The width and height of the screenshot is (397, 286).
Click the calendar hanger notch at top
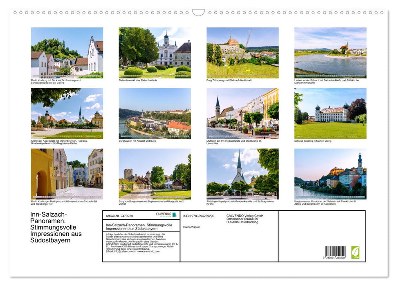coord(199,13)
